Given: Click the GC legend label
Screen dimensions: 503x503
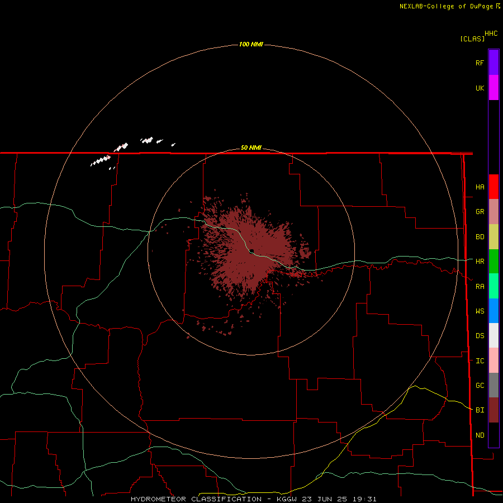Looking at the screenshot, I should [x=480, y=385].
